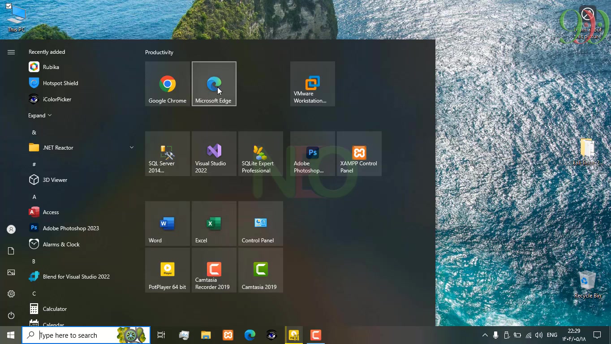Viewport: 611px width, 344px height.
Task: Open the Word tile
Action: point(168,224)
